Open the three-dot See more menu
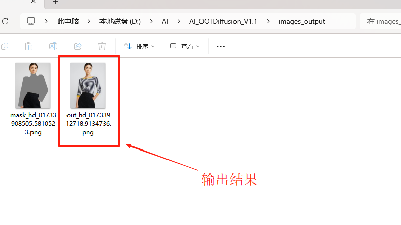The width and height of the screenshot is (401, 225). [x=220, y=46]
